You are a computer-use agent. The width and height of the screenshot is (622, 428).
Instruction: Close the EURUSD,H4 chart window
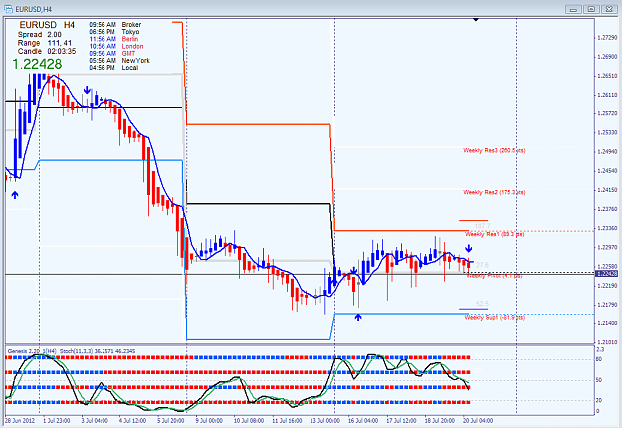pyautogui.click(x=609, y=9)
